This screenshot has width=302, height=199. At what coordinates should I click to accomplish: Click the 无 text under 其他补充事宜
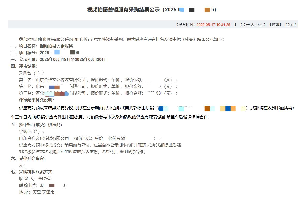click(21, 165)
